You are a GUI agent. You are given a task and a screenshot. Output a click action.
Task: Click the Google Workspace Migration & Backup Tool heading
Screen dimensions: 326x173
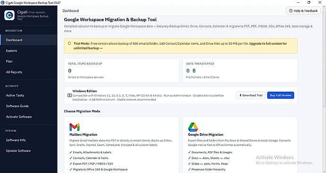click(110, 20)
